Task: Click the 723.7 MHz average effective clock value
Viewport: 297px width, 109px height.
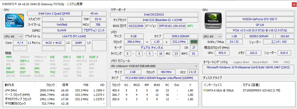Action: click(48, 104)
